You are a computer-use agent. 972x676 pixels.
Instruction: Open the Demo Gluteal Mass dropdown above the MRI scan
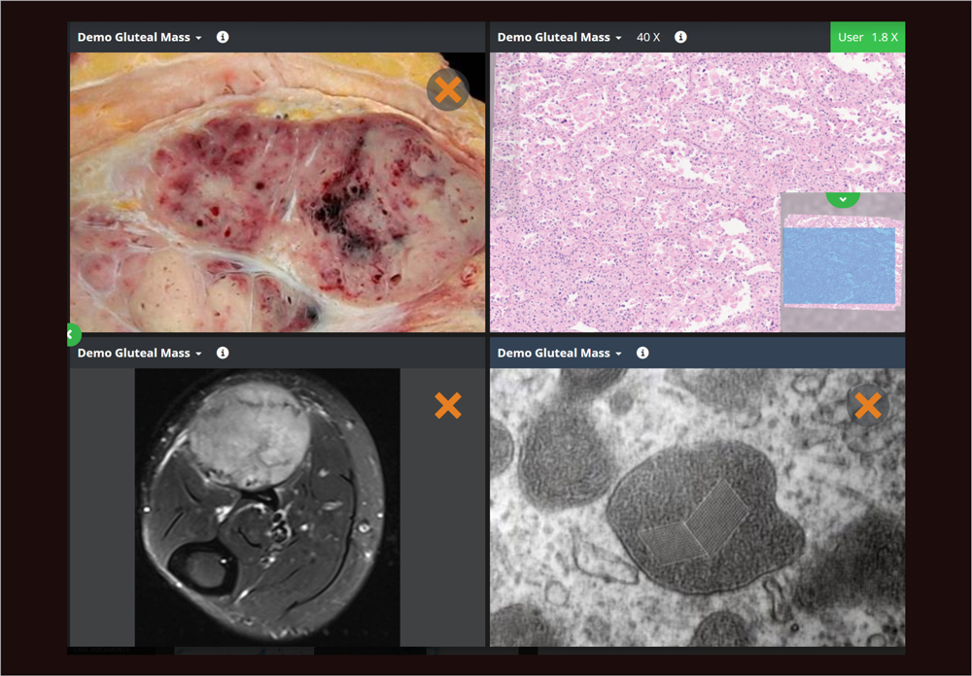coord(139,353)
